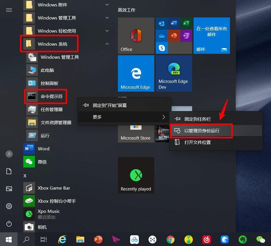
Task: Expand Windows 附件 folder chevron
Action: pyautogui.click(x=107, y=5)
